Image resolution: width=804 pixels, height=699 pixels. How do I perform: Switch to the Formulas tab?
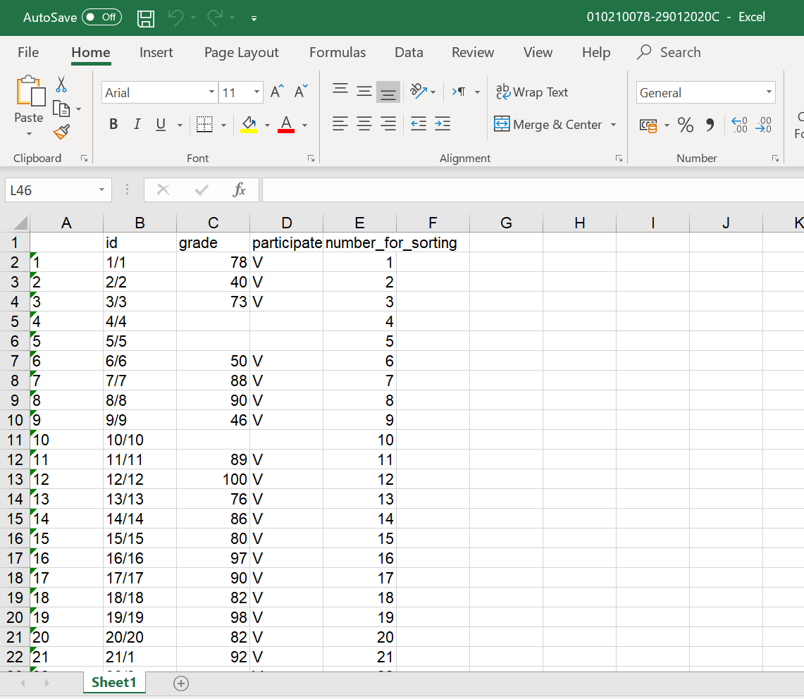338,52
